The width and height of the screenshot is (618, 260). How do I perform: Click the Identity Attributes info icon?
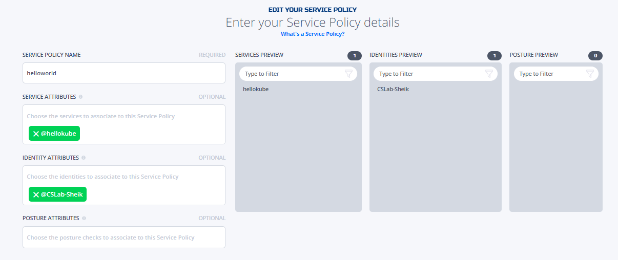point(84,158)
